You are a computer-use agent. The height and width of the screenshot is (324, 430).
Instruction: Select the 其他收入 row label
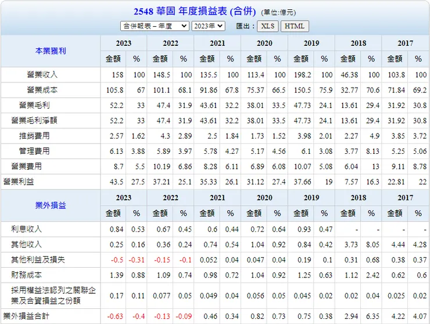(x=26, y=244)
